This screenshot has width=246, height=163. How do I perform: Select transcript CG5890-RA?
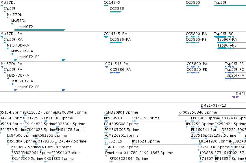pyautogui.click(x=196, y=34)
